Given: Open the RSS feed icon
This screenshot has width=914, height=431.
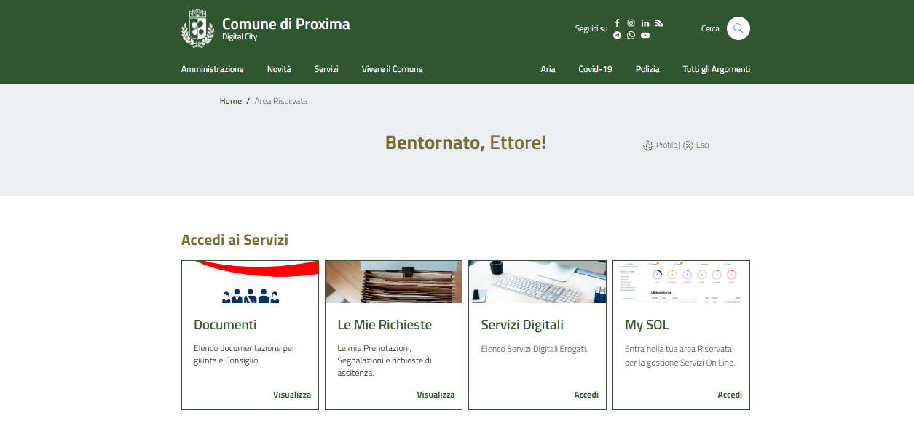Looking at the screenshot, I should 659,23.
